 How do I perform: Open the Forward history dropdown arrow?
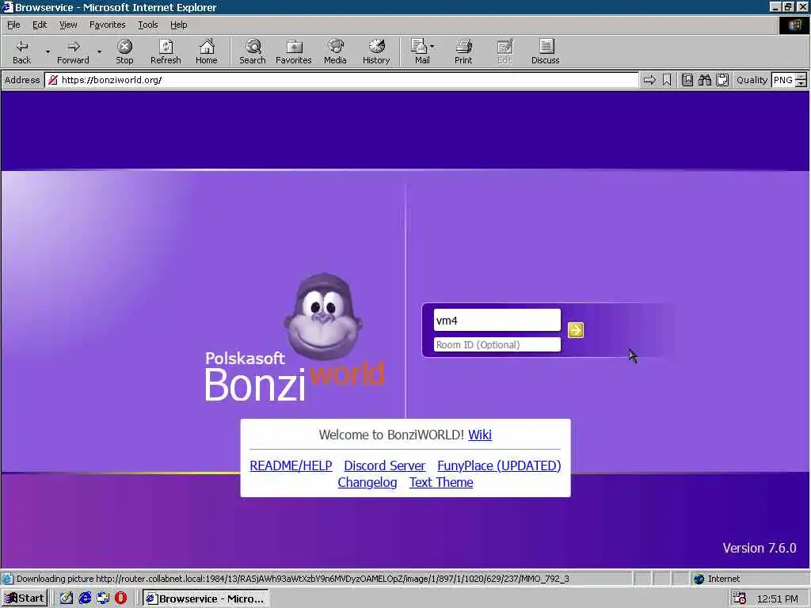tap(99, 51)
